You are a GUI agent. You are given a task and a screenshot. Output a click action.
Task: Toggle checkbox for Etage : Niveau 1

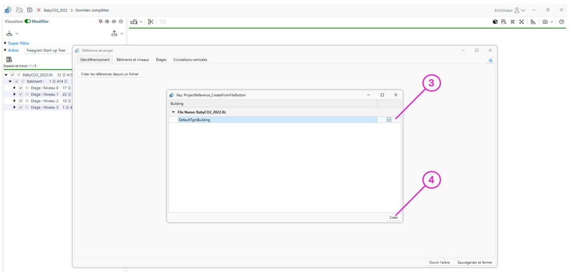pyautogui.click(x=20, y=94)
